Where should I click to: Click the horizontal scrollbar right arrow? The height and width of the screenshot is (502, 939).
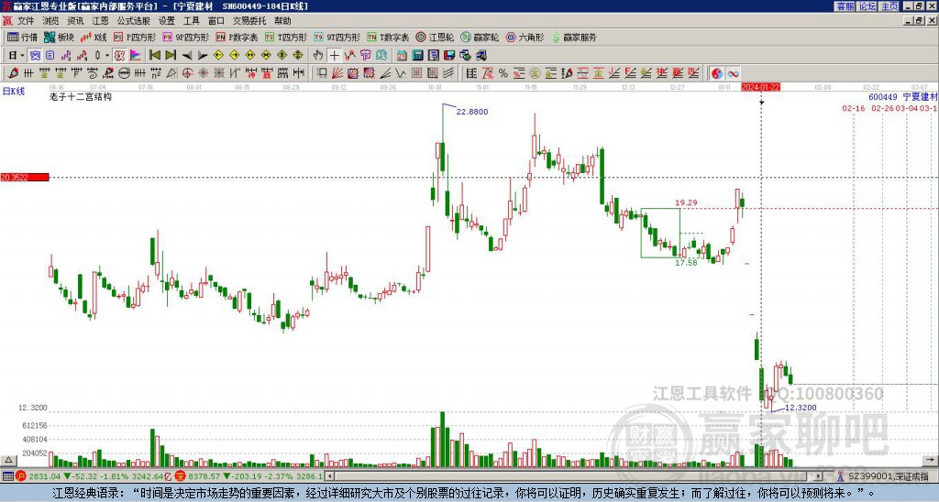[819, 477]
